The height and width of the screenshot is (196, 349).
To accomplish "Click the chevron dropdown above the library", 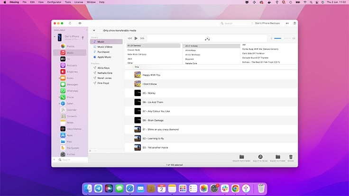I will pos(94,30).
